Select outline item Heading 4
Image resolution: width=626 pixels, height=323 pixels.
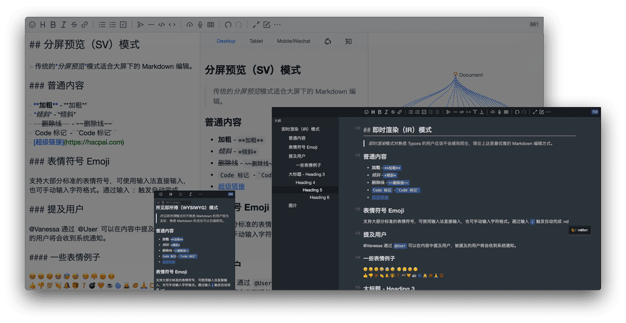(x=305, y=182)
